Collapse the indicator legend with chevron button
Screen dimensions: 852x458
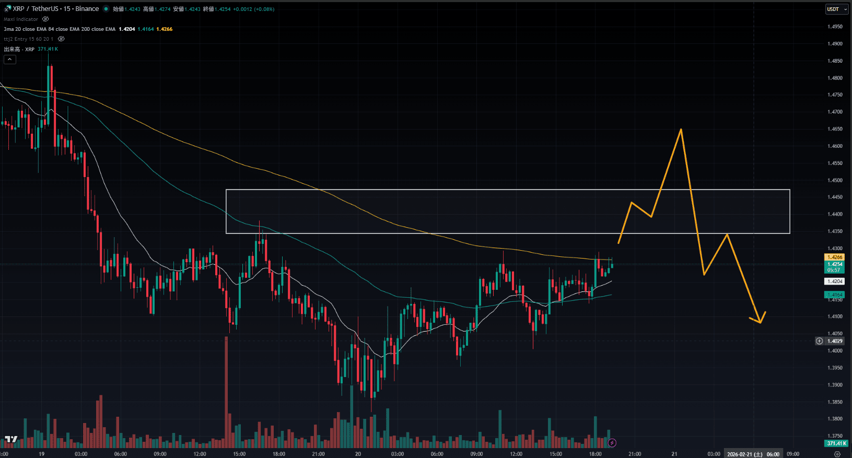pos(10,60)
